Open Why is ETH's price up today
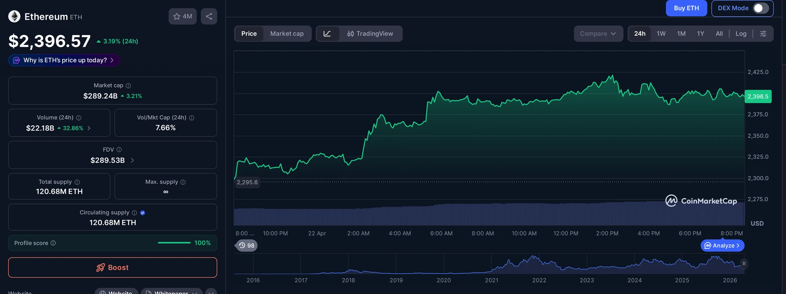The width and height of the screenshot is (786, 294). pos(64,60)
